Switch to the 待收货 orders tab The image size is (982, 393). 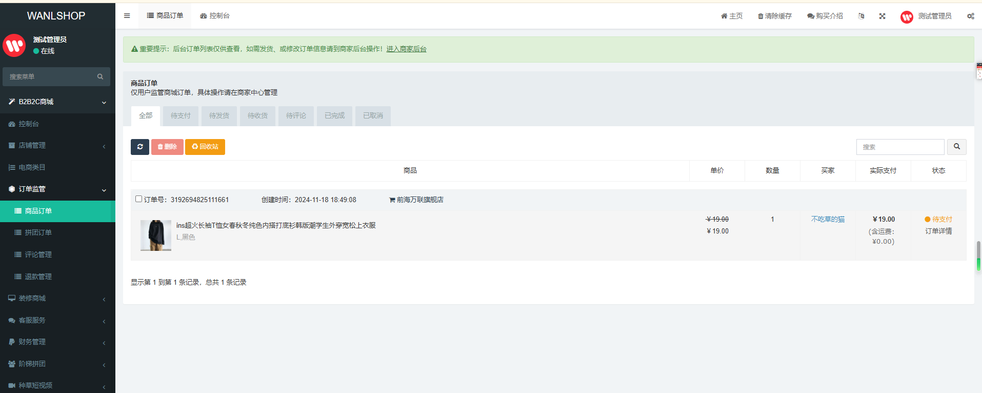(x=257, y=116)
